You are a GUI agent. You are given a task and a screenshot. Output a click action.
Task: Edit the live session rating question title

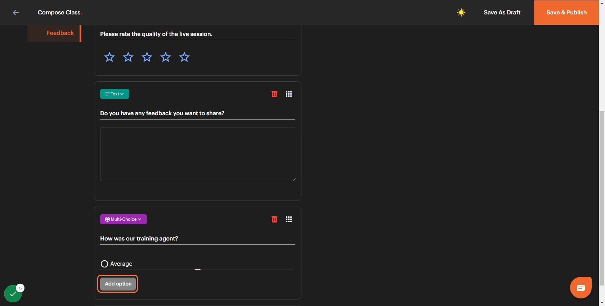tap(198, 34)
